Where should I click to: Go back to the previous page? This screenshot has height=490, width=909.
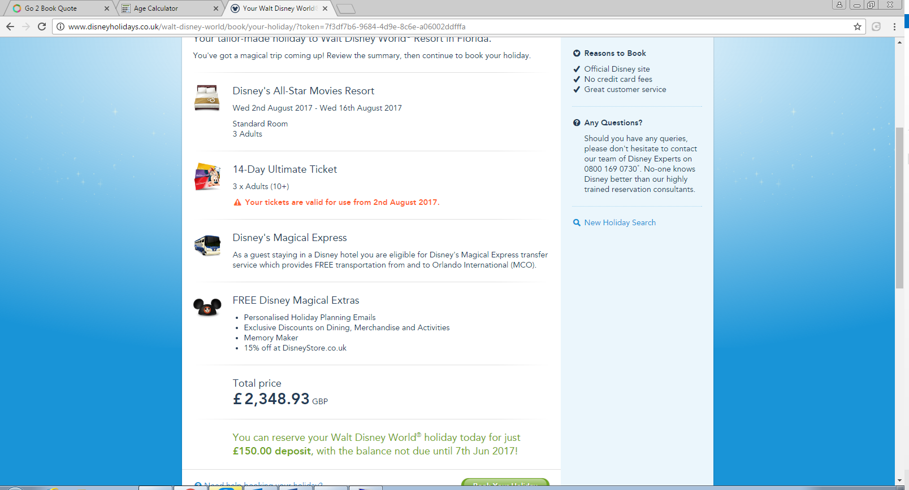click(10, 27)
